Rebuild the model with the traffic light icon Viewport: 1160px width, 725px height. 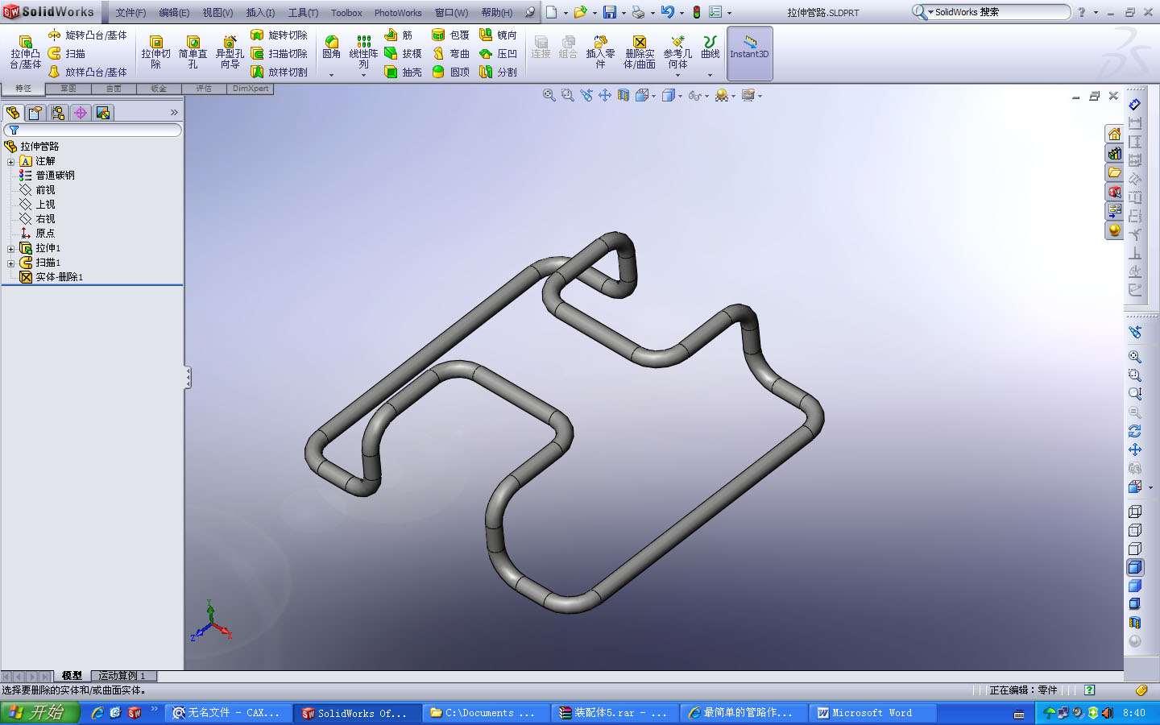coord(697,12)
